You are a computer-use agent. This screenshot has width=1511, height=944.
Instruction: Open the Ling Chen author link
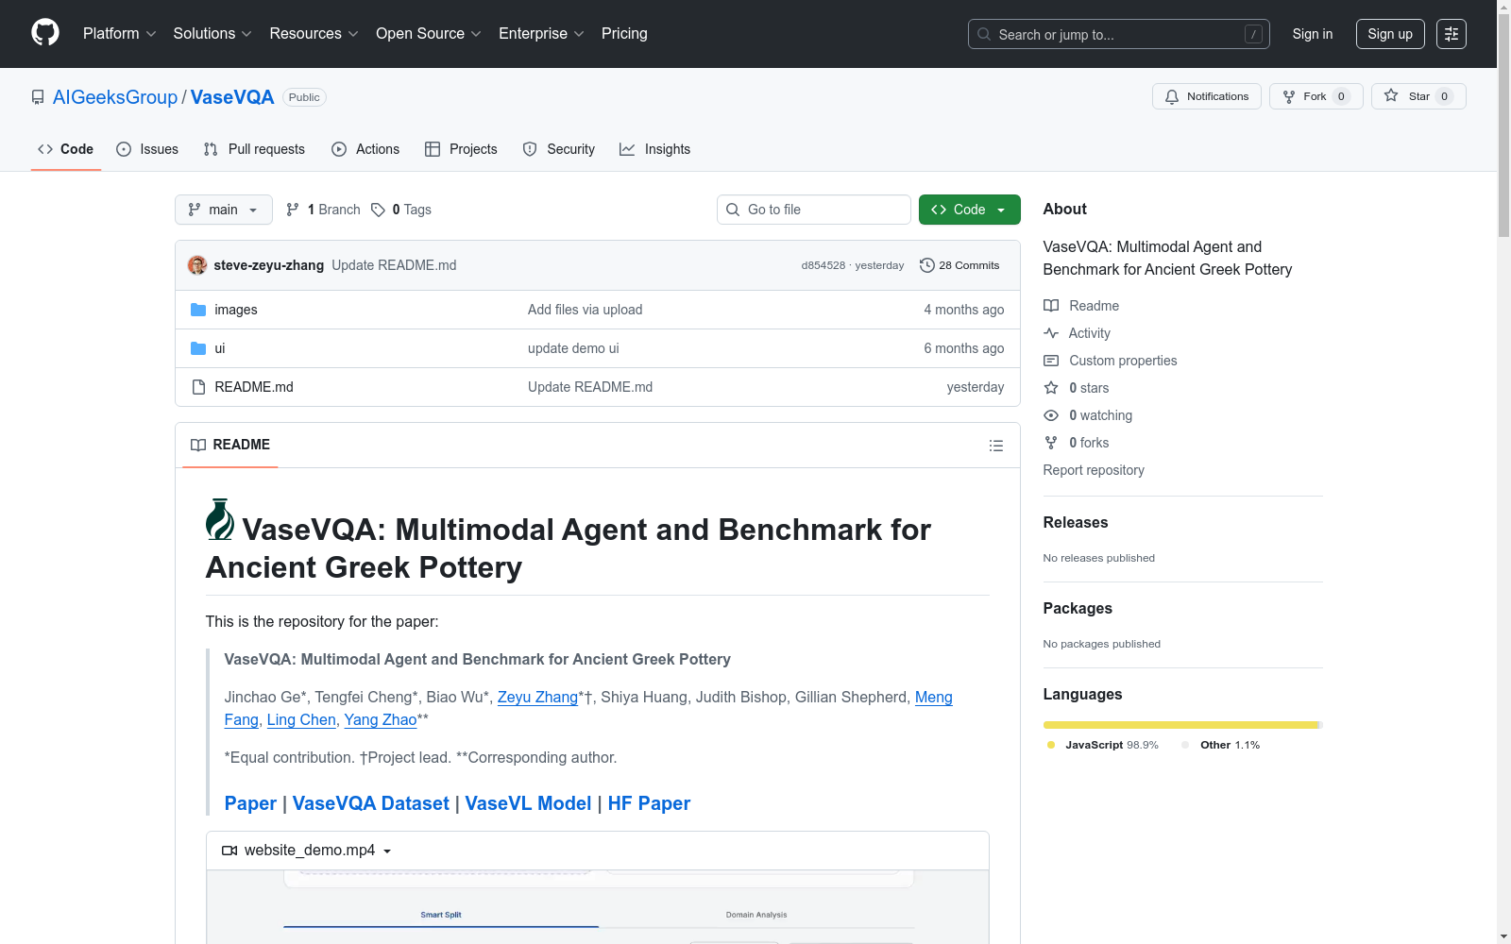[x=301, y=719]
